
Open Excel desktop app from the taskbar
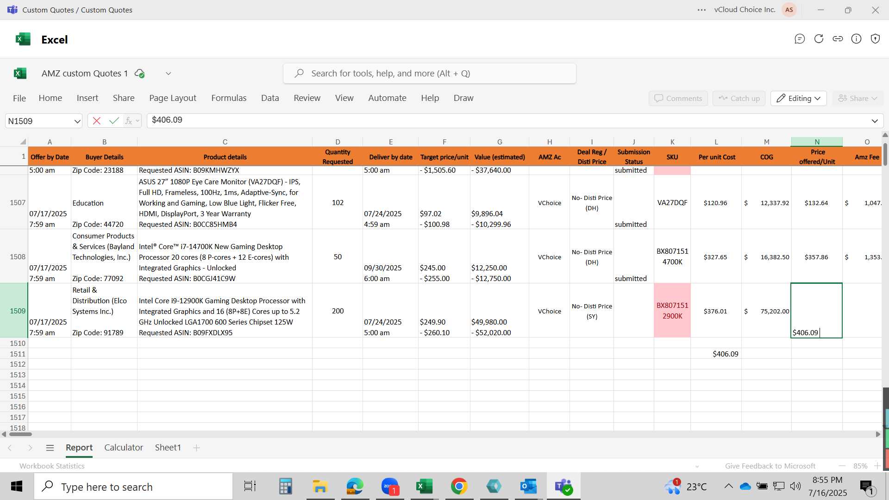click(x=424, y=487)
